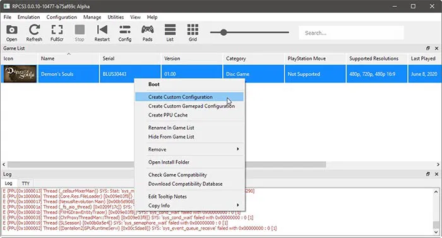Open the Emulation menu
This screenshot has width=442, height=238.
coord(29,17)
